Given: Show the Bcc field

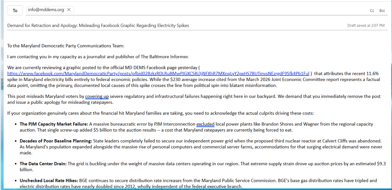Looking at the screenshot, I should tap(382, 10).
